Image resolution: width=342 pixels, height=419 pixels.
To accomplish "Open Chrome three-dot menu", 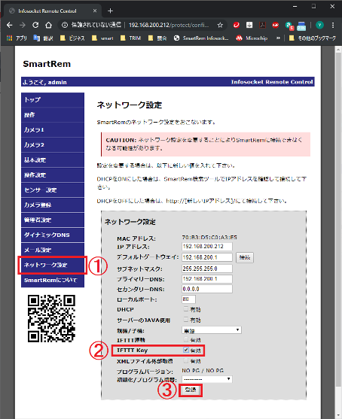I will pyautogui.click(x=333, y=25).
